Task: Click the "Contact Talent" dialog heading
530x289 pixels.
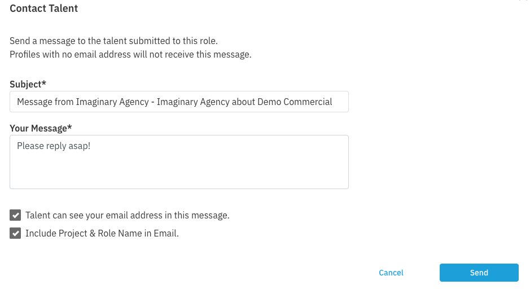Action: pyautogui.click(x=44, y=8)
